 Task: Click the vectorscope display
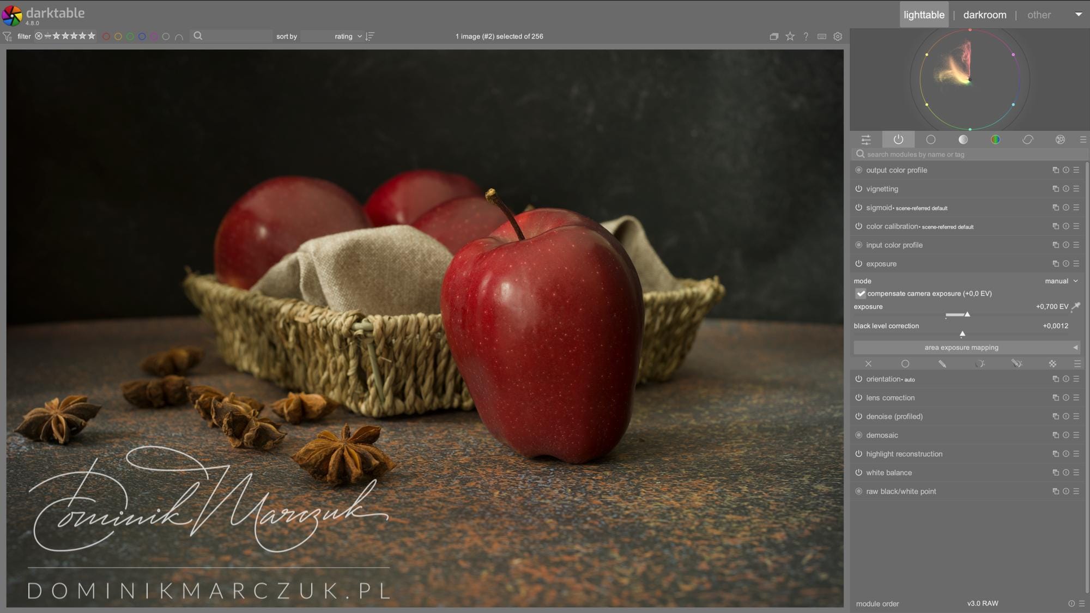pyautogui.click(x=970, y=80)
